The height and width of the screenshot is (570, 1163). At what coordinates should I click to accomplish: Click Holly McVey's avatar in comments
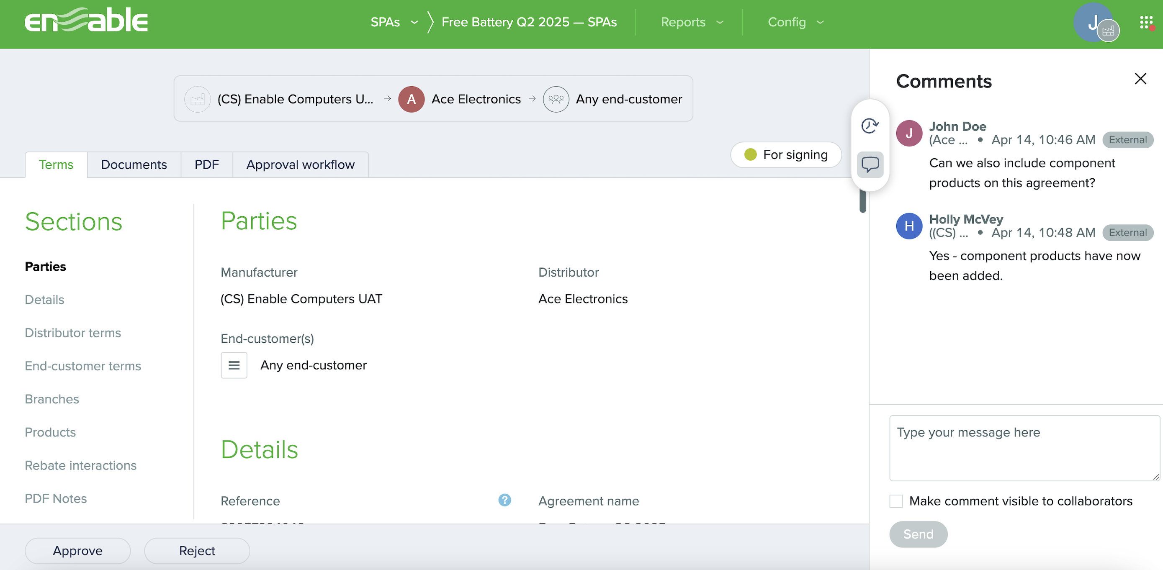(x=909, y=226)
